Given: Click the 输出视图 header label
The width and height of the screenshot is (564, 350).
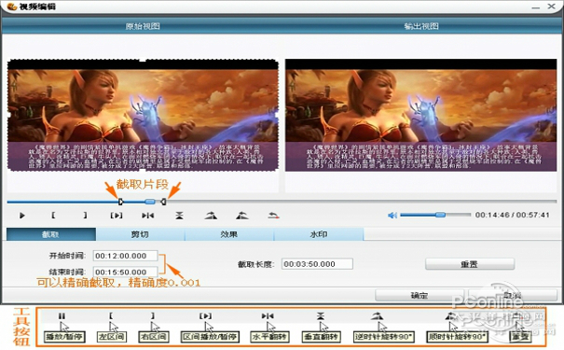Looking at the screenshot, I should [x=420, y=26].
